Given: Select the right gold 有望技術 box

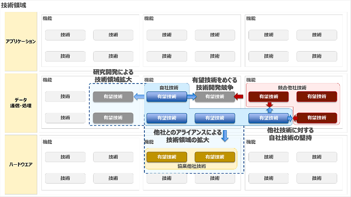Looking at the screenshot, I should point(215,157).
